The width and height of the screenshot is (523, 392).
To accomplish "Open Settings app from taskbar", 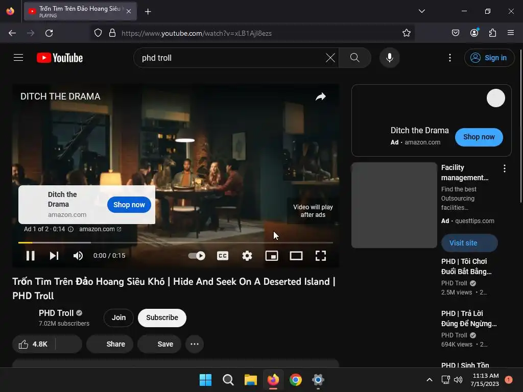I will click(318, 380).
